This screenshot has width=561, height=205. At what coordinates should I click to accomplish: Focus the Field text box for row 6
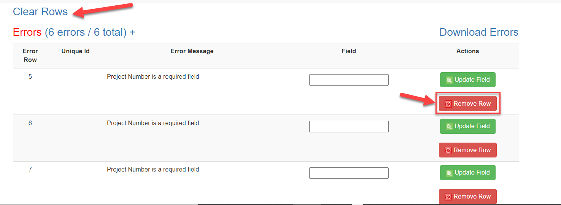[349, 127]
